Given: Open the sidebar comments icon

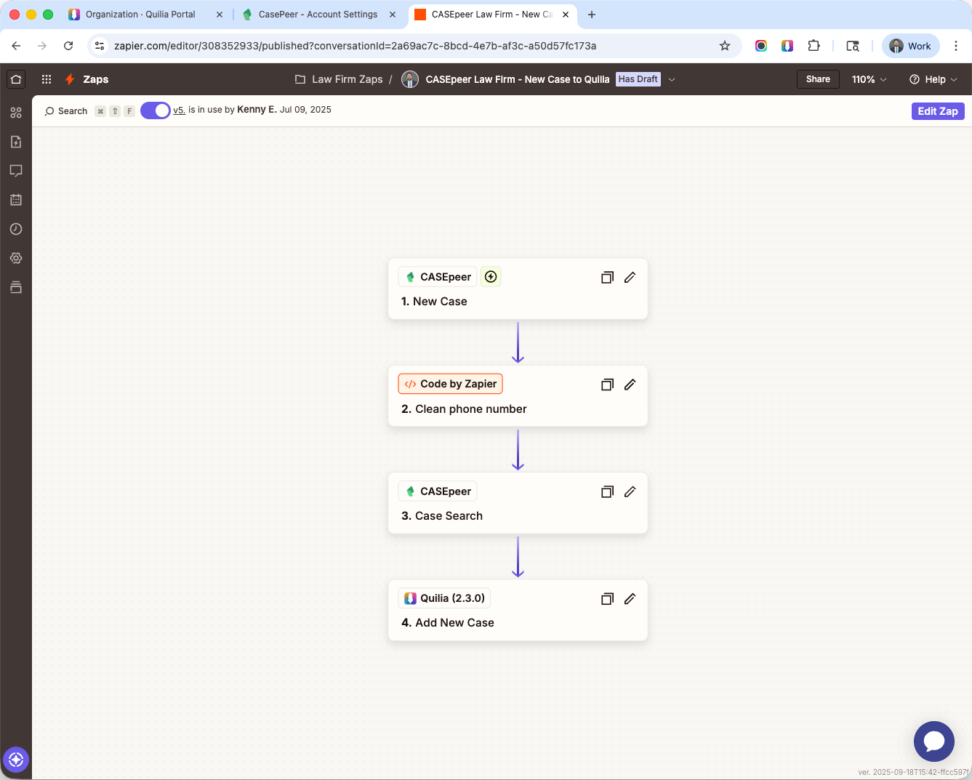Looking at the screenshot, I should [x=16, y=171].
